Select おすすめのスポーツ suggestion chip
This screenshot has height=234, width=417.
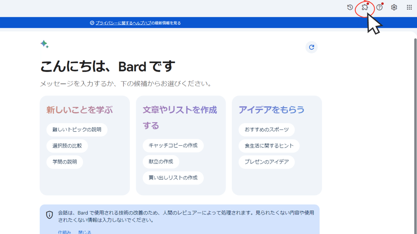point(267,130)
